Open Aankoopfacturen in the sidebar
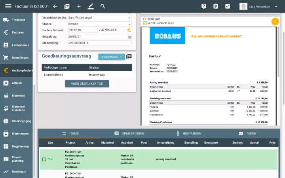 click(16, 70)
